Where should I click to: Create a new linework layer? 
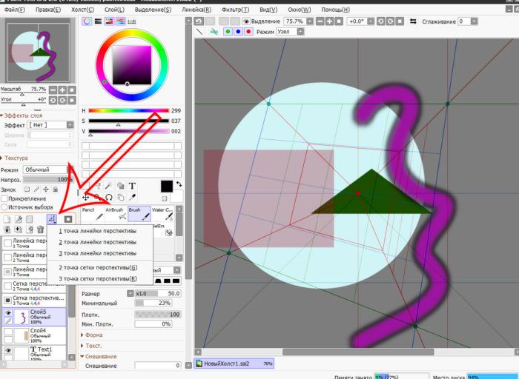tap(19, 219)
